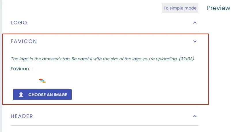Click the divider line under LOGO
233x132 pixels.
104,32
